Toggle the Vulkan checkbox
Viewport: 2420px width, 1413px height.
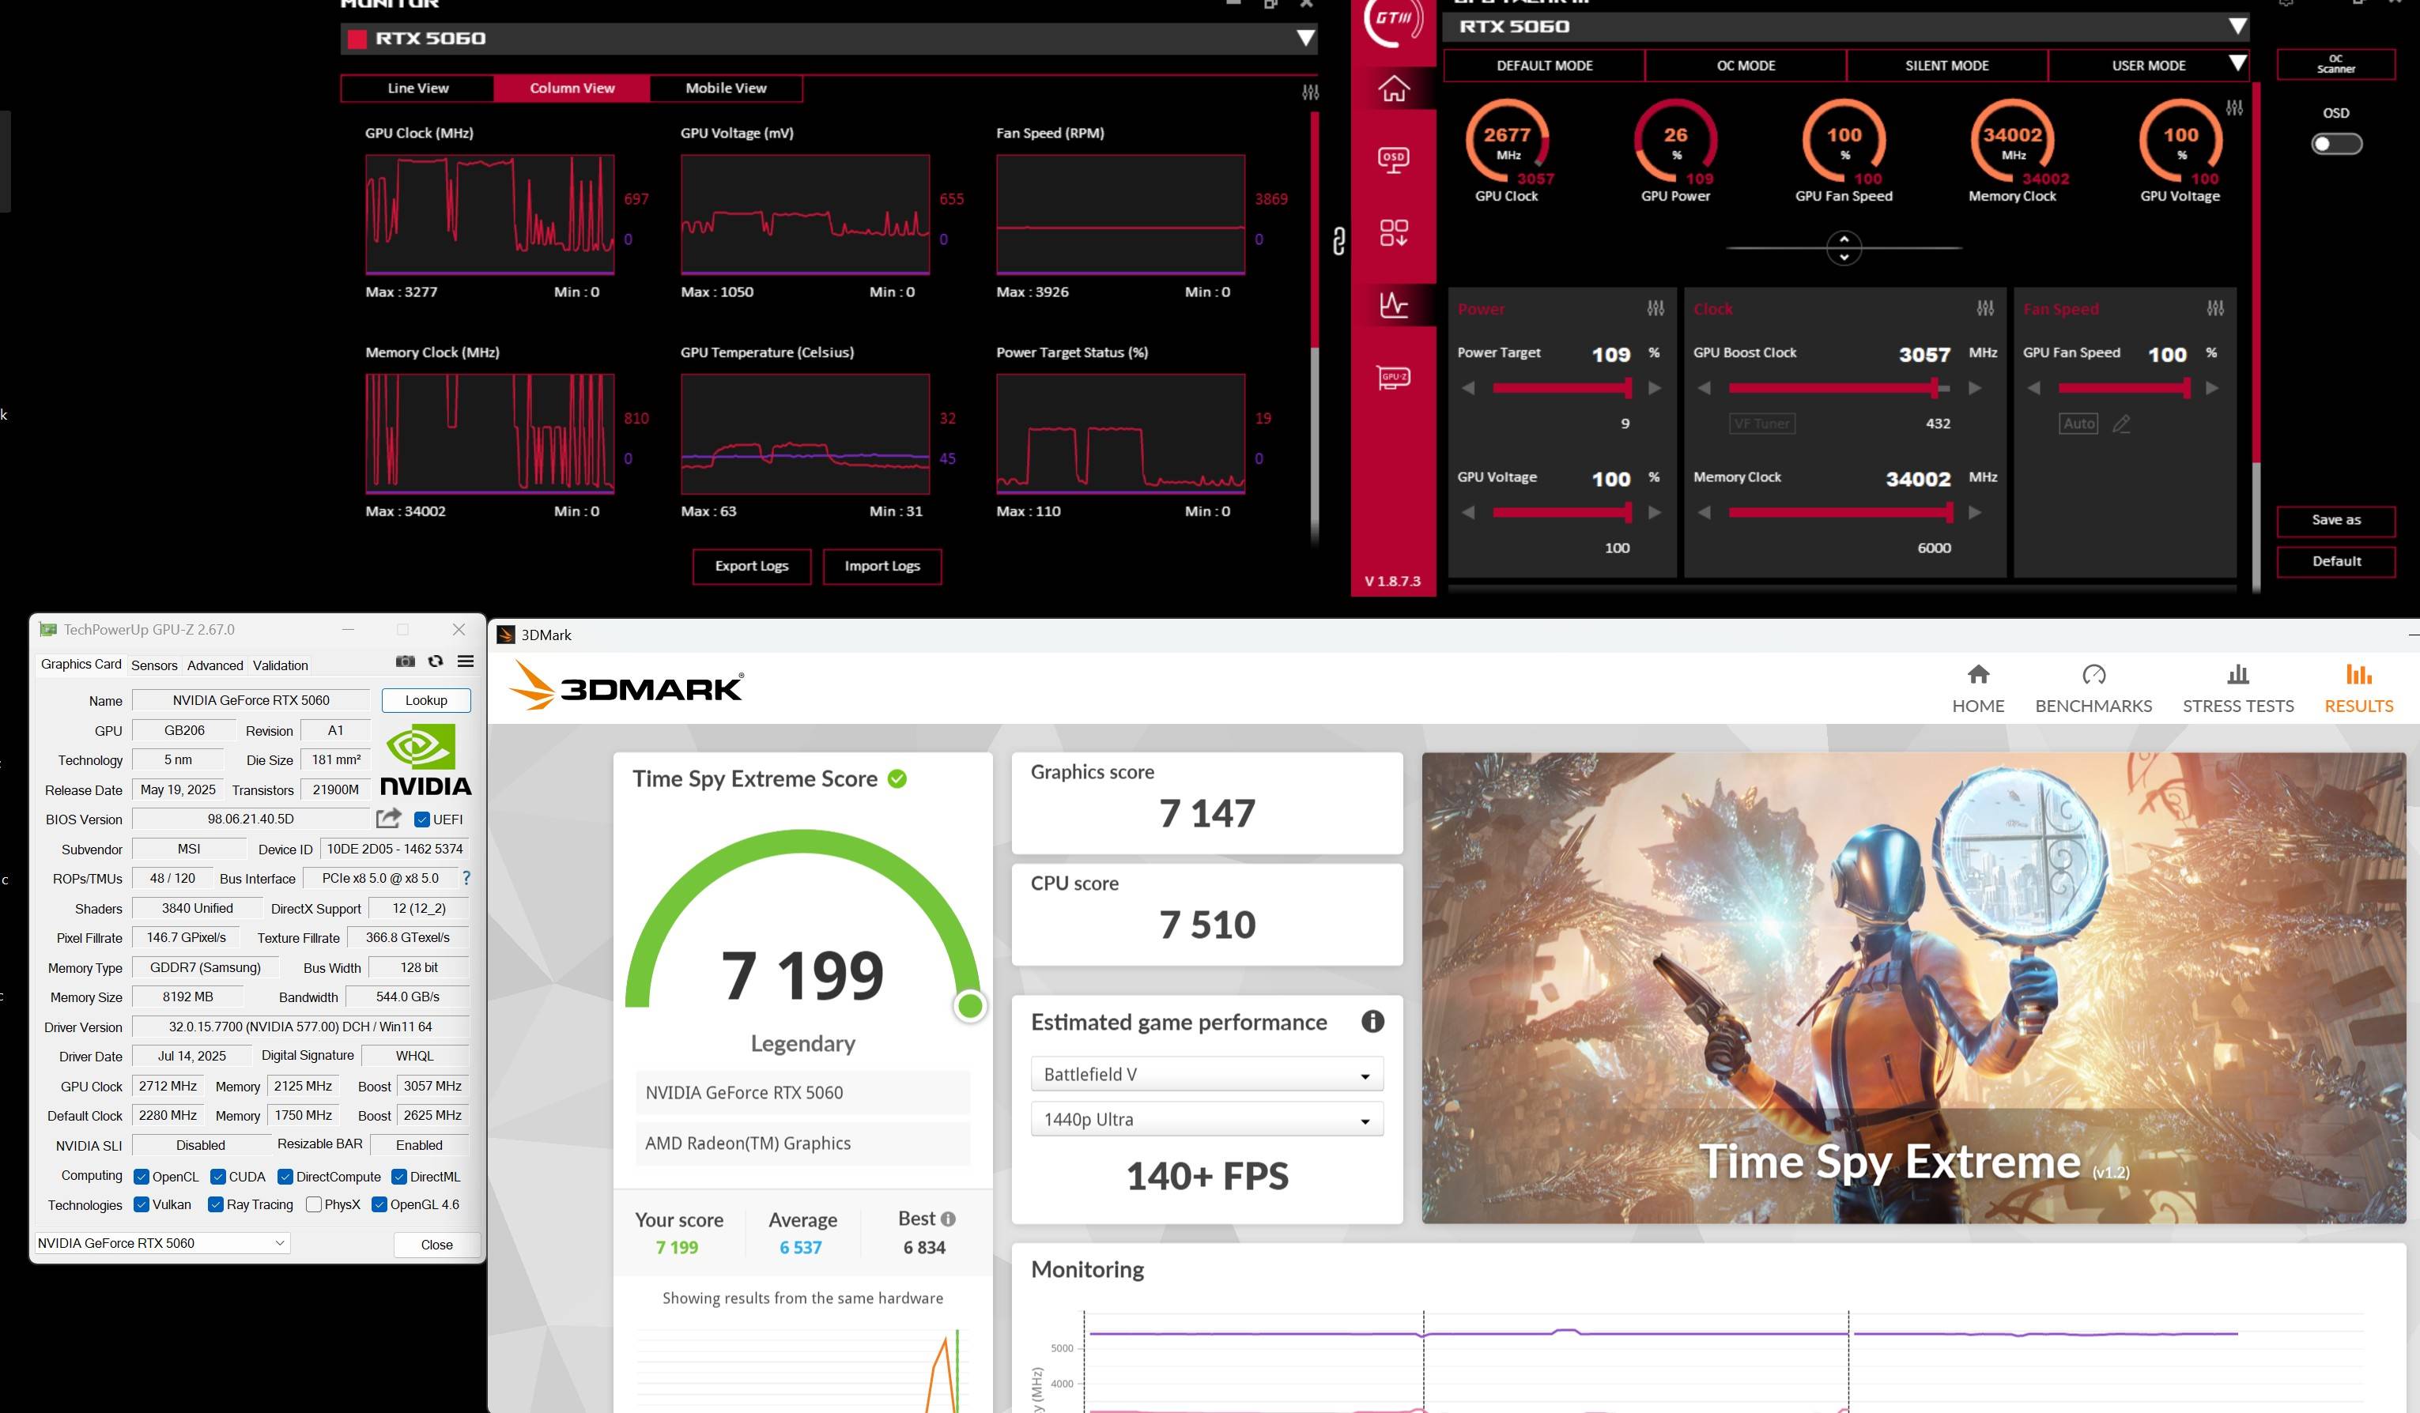[142, 1204]
